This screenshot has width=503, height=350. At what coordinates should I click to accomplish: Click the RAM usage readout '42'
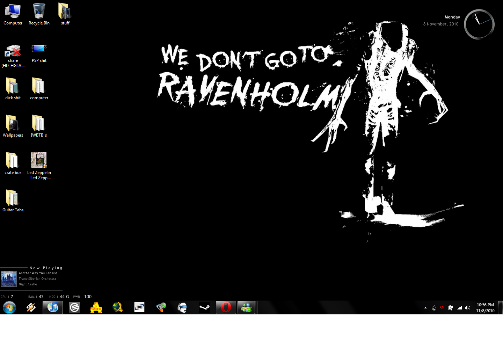coord(41,297)
